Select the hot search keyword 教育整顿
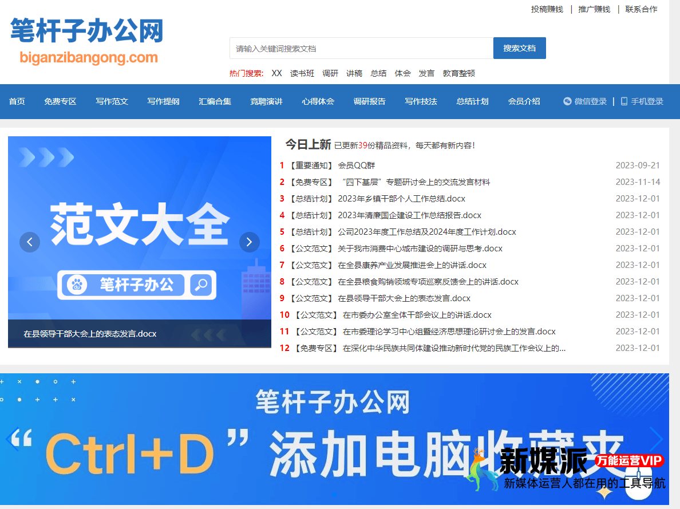The width and height of the screenshot is (680, 509). point(458,73)
